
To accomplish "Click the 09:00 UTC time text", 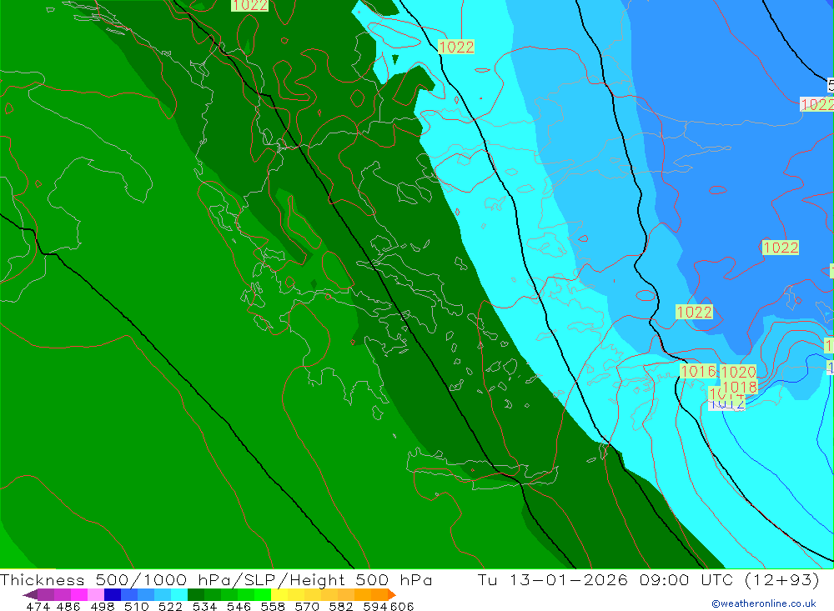I will click(687, 579).
